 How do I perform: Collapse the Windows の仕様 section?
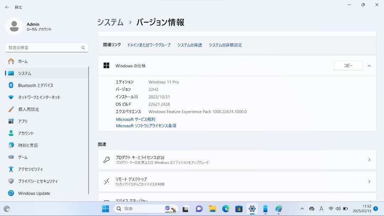click(x=369, y=65)
